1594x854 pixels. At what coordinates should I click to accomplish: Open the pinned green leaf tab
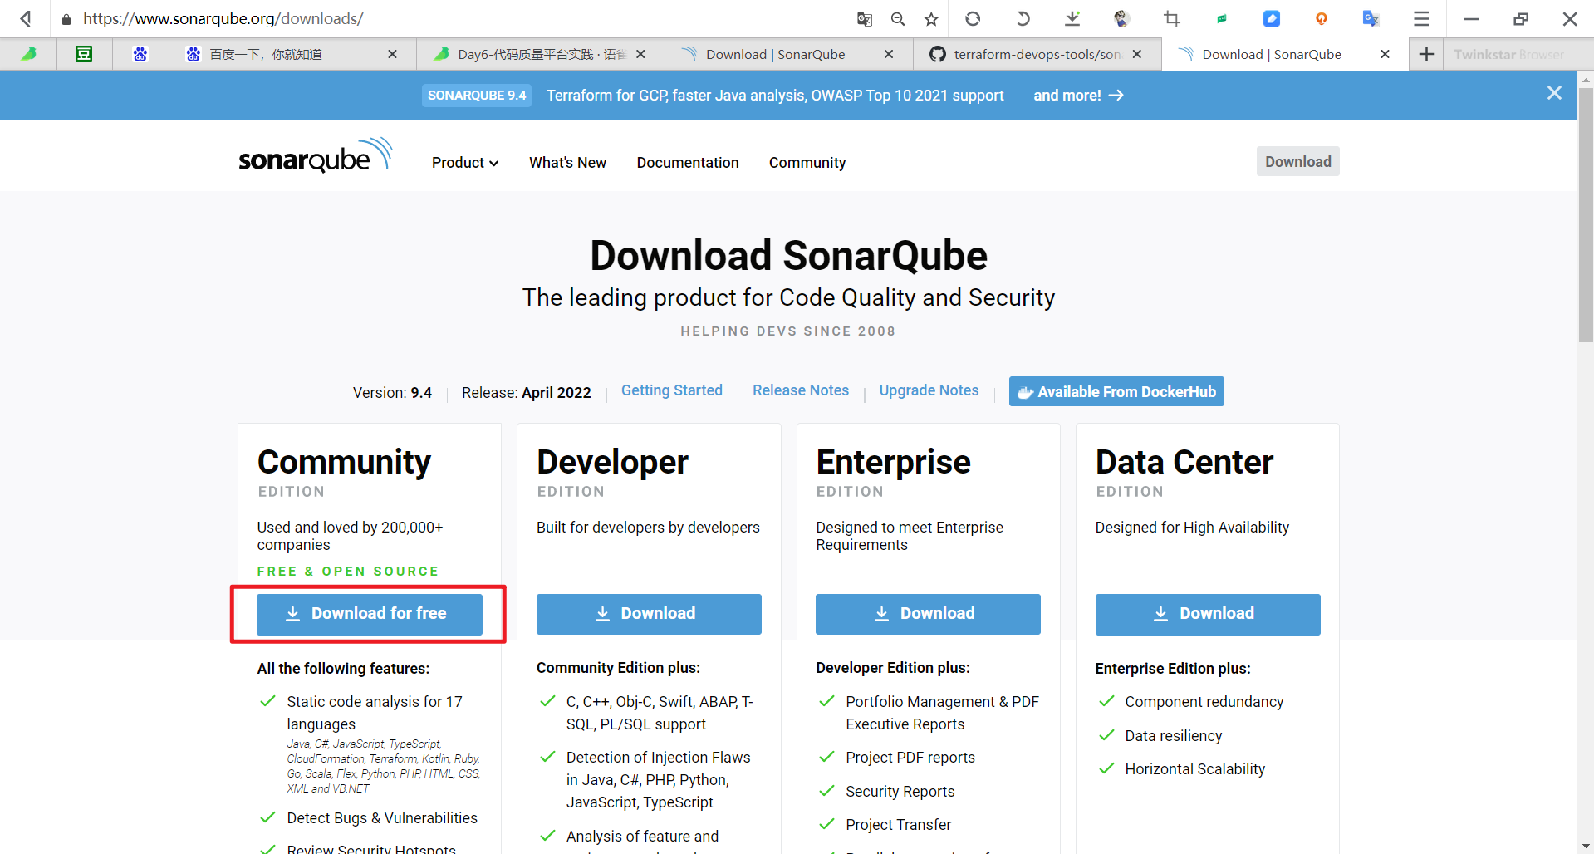tap(29, 54)
